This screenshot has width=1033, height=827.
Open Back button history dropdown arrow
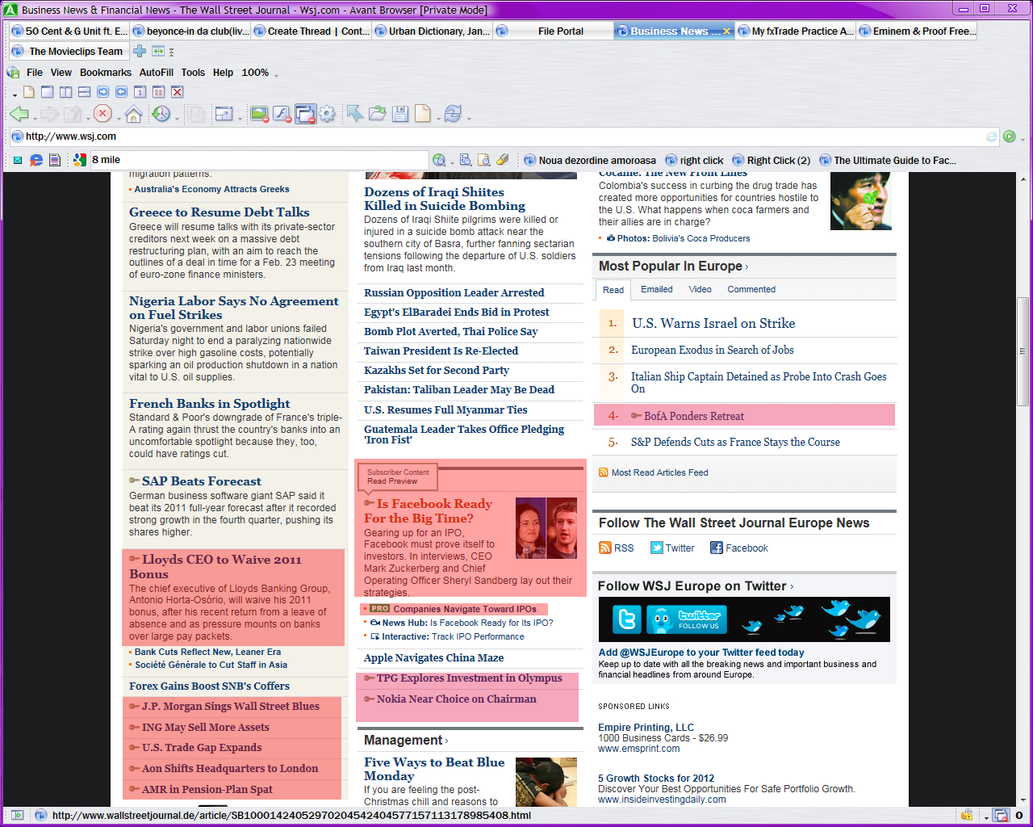click(x=35, y=119)
